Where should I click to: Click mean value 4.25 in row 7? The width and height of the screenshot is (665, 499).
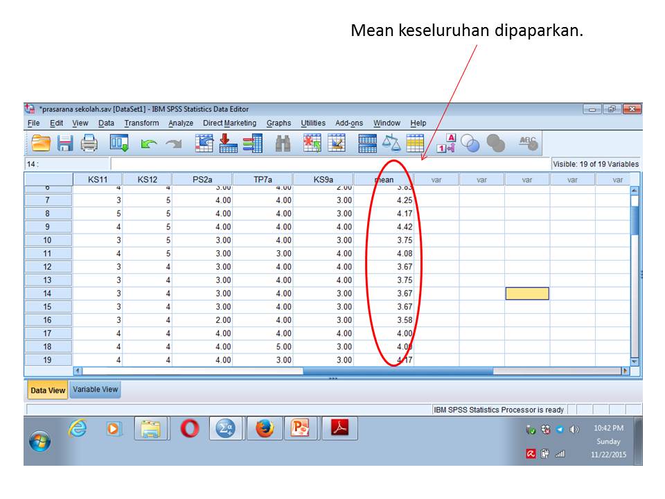pos(405,200)
